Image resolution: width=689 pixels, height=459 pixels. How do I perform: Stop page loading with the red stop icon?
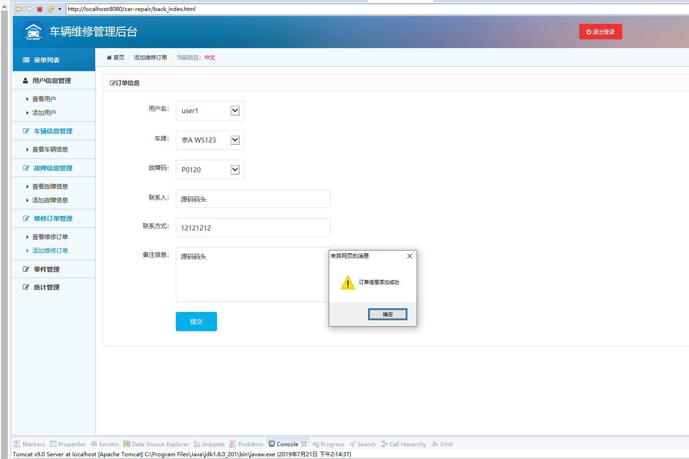click(x=40, y=9)
